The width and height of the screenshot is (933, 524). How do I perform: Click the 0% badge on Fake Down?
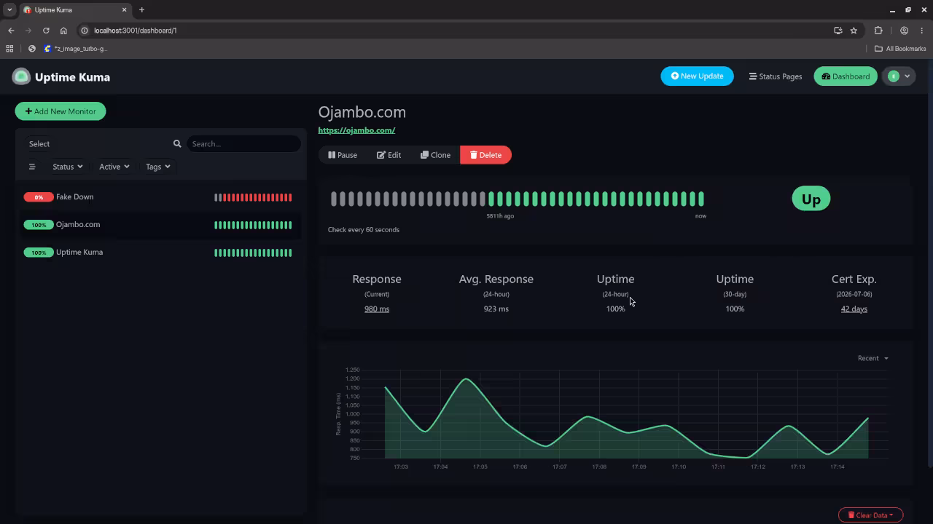[x=39, y=197]
